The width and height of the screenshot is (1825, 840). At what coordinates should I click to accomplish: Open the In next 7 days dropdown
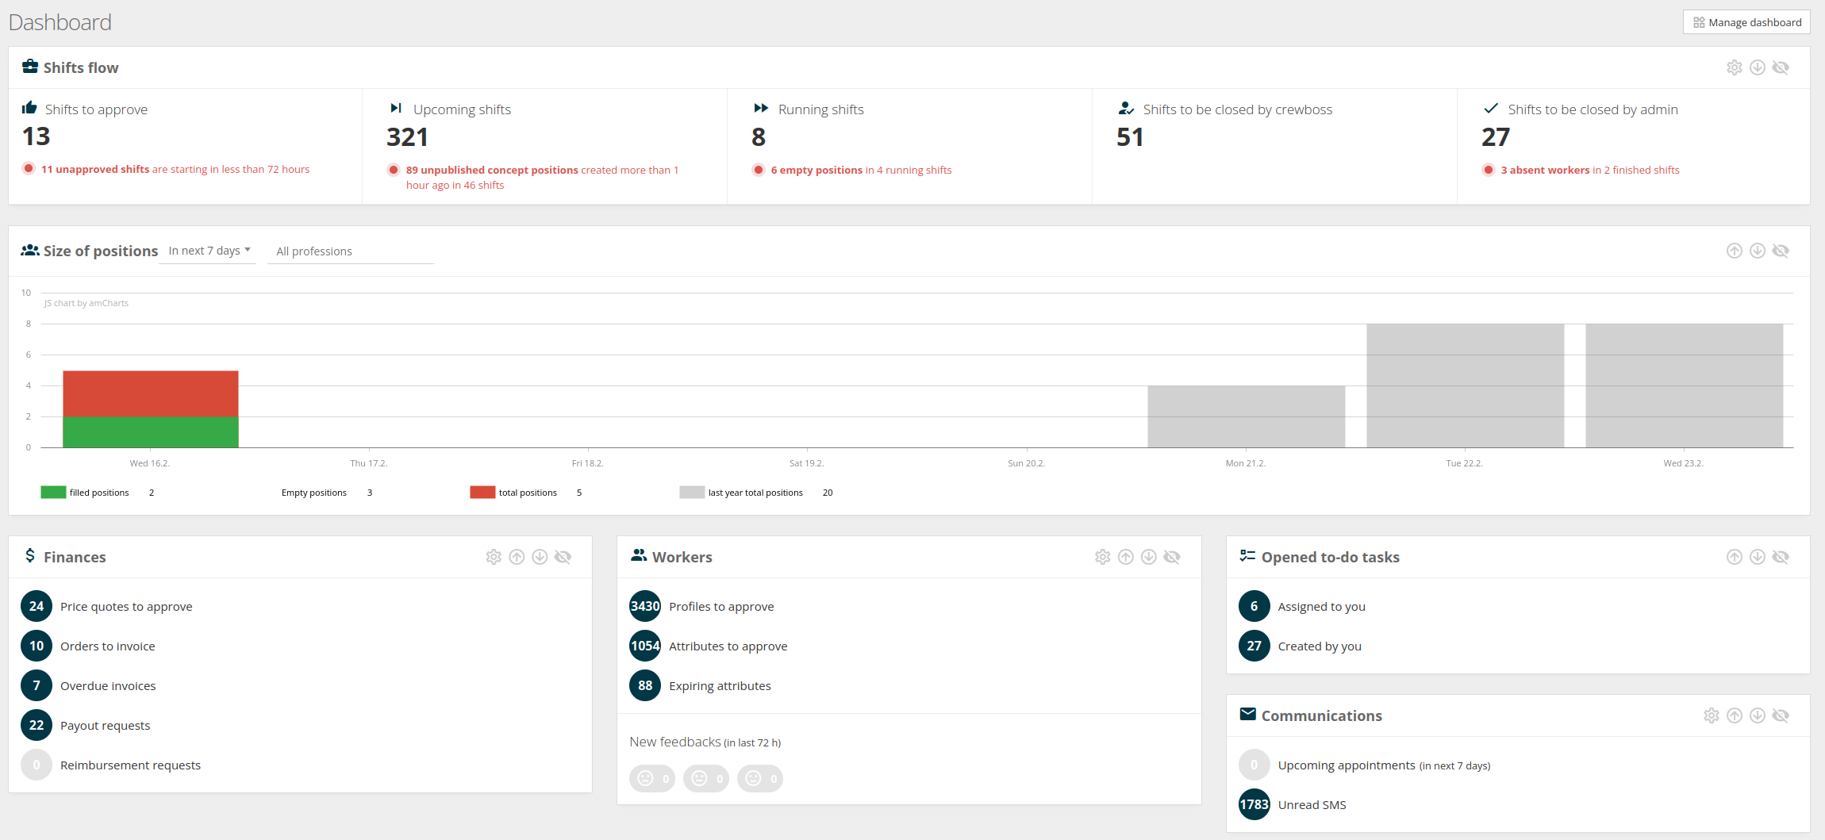tap(208, 250)
